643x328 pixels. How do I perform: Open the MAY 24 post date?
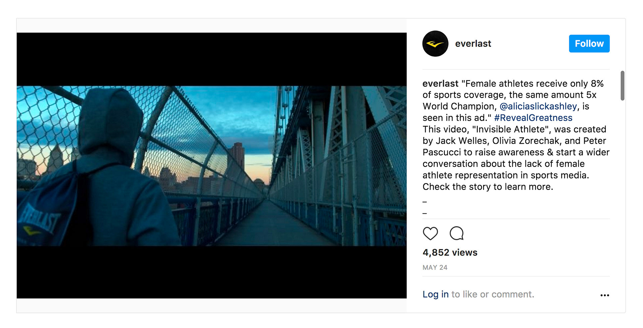pyautogui.click(x=435, y=267)
